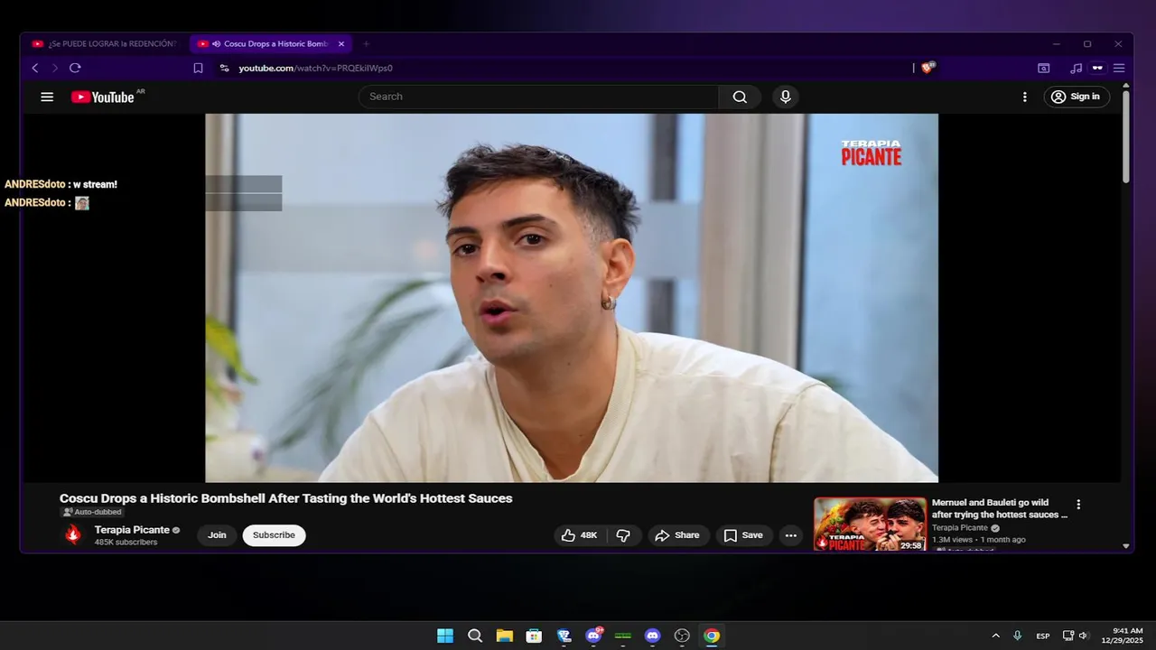Viewport: 1156px width, 650px height.
Task: Reload the page with the refresh icon
Action: click(75, 68)
